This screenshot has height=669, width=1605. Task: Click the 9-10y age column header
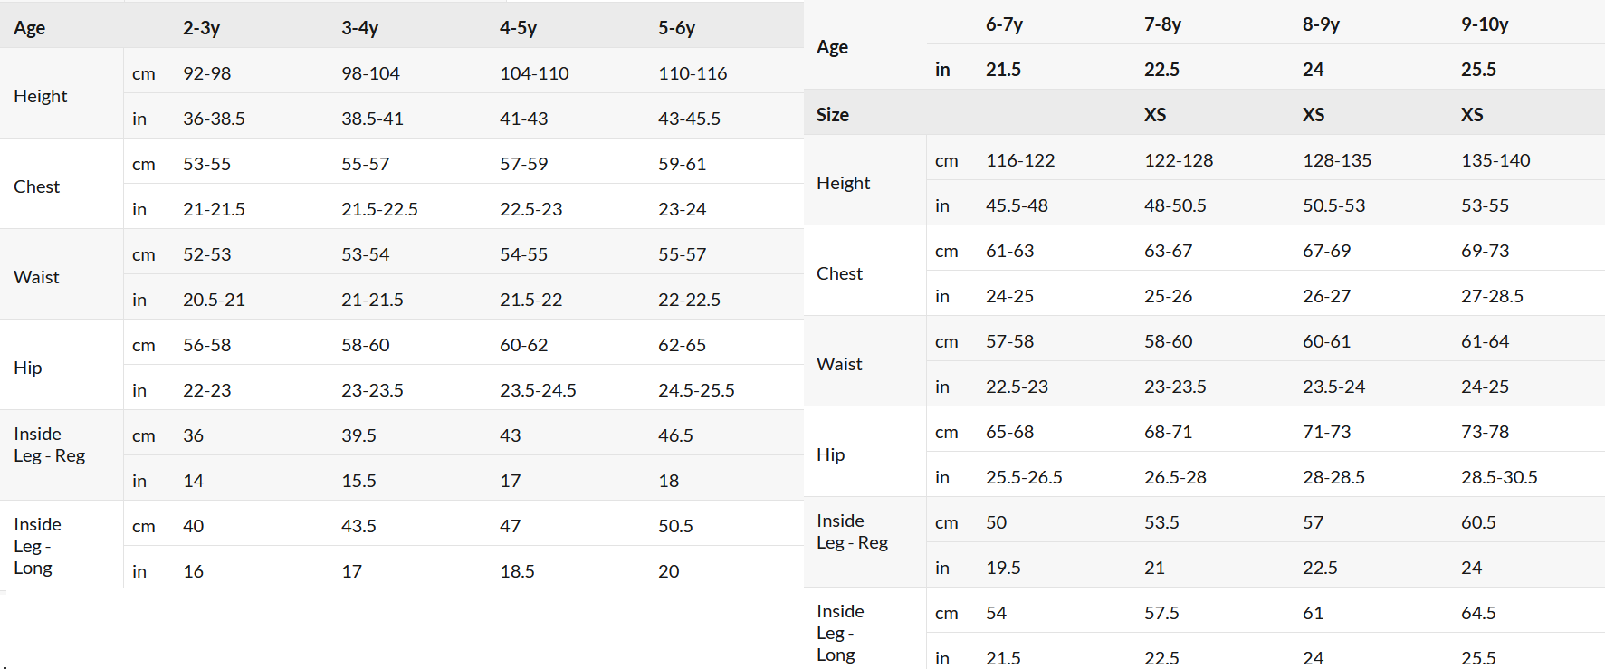pos(1485,24)
